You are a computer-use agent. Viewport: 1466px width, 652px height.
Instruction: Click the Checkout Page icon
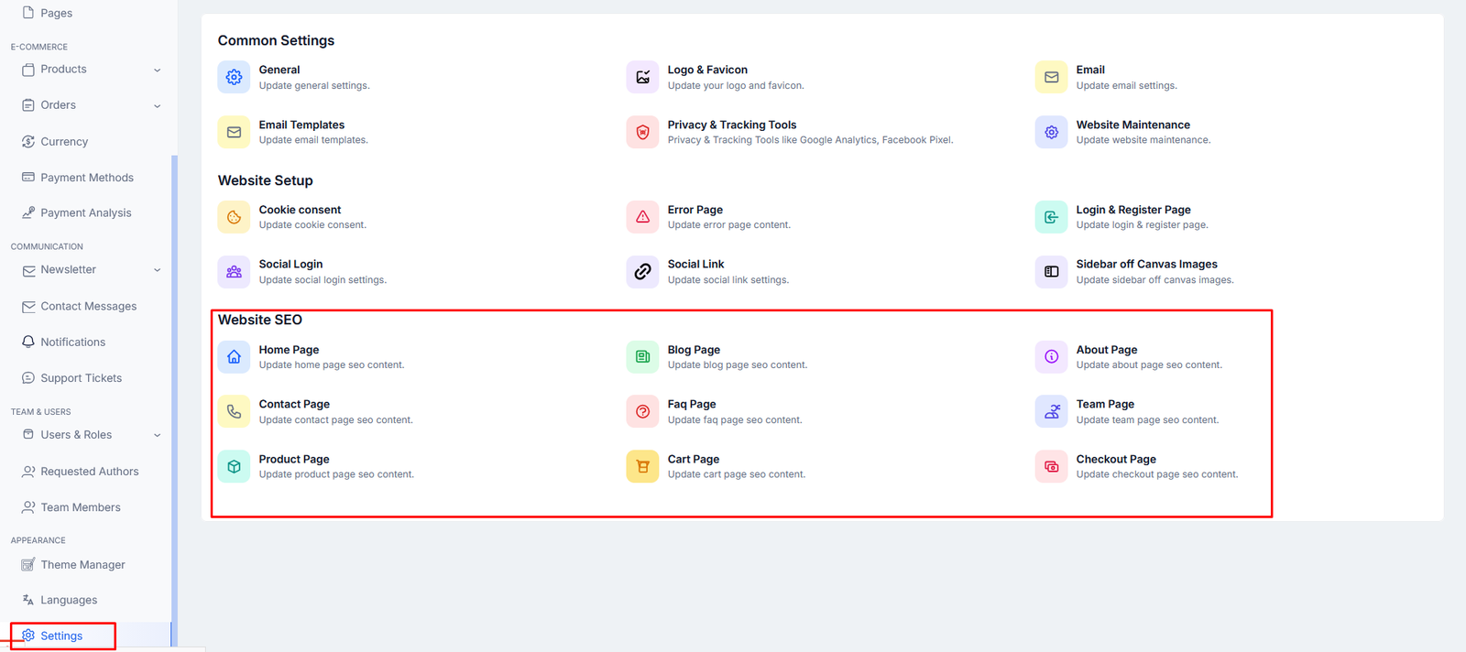(1051, 466)
